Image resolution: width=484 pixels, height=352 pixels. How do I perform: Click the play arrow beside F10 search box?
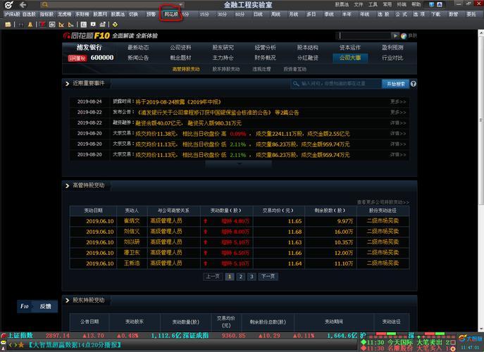pos(395,36)
